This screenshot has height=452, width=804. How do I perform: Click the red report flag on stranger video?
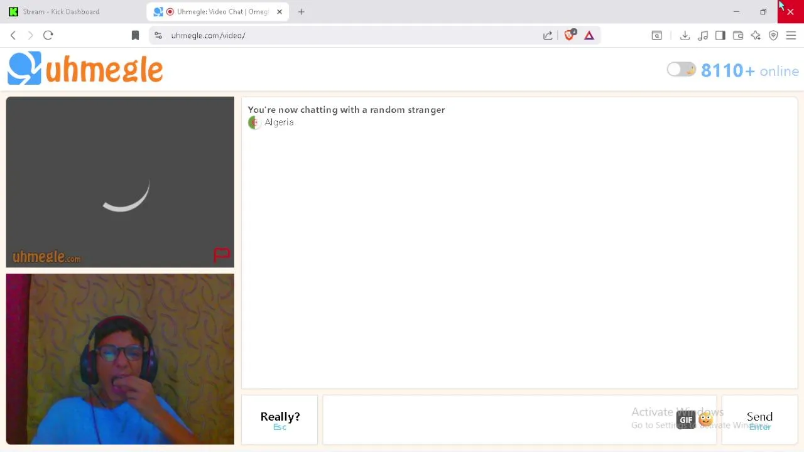[x=222, y=255]
